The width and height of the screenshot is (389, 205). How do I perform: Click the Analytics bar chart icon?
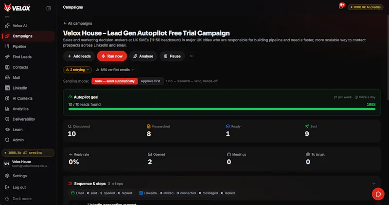click(7, 109)
